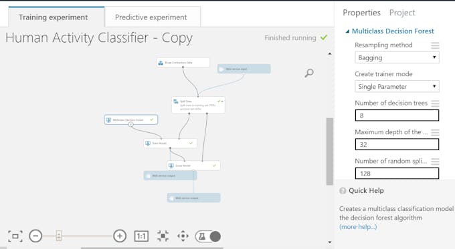
Task: Click the zoom level slider handle
Action: pos(59,236)
